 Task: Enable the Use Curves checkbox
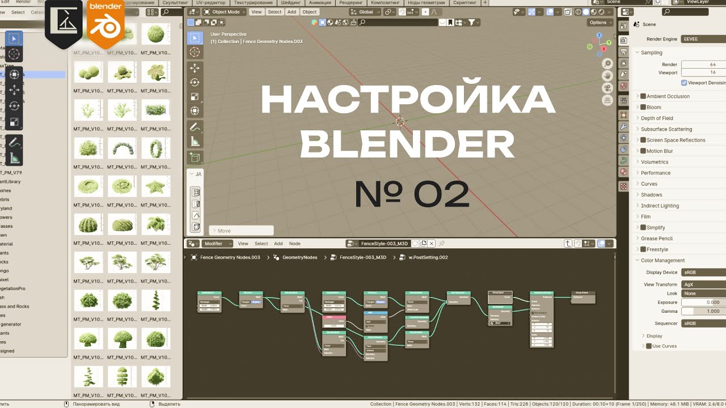pyautogui.click(x=649, y=346)
